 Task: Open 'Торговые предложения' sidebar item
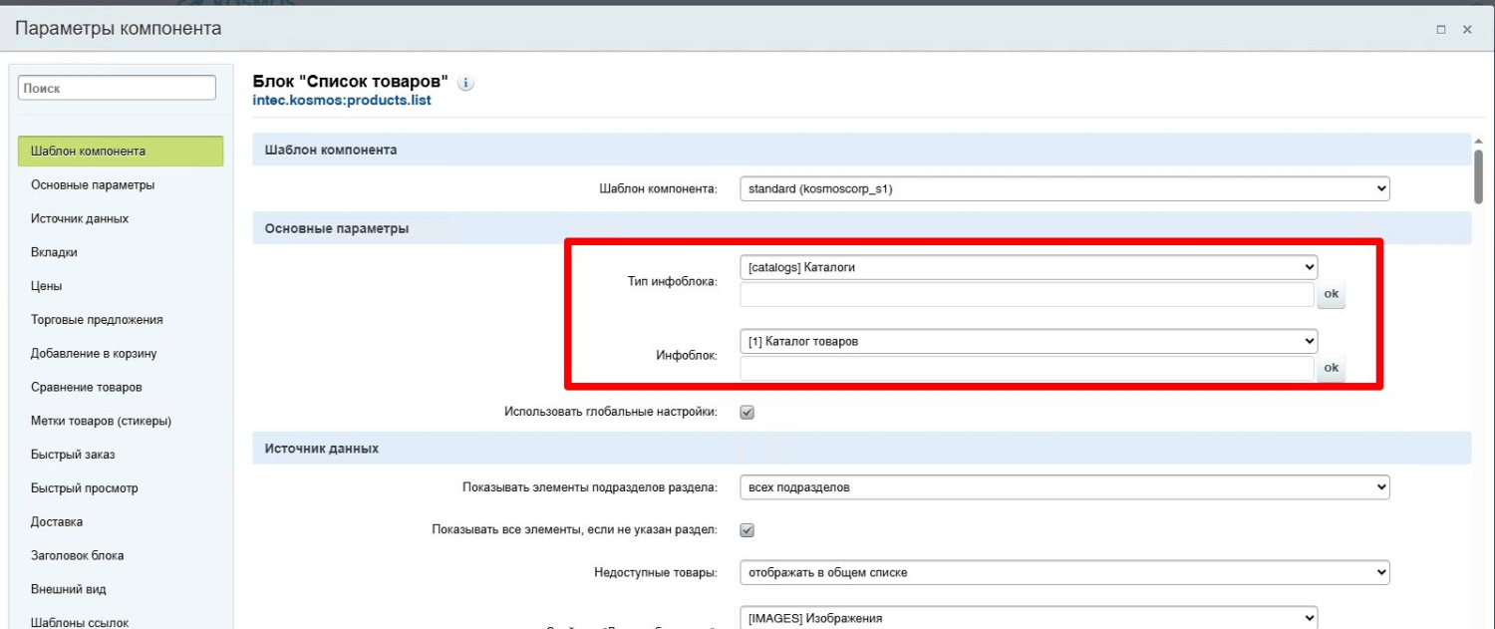[x=97, y=320]
